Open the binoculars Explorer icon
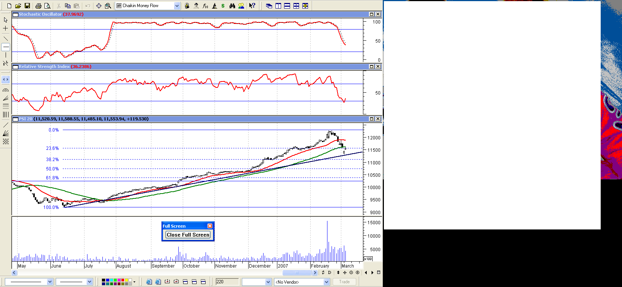The height and width of the screenshot is (287, 622). coord(232,6)
